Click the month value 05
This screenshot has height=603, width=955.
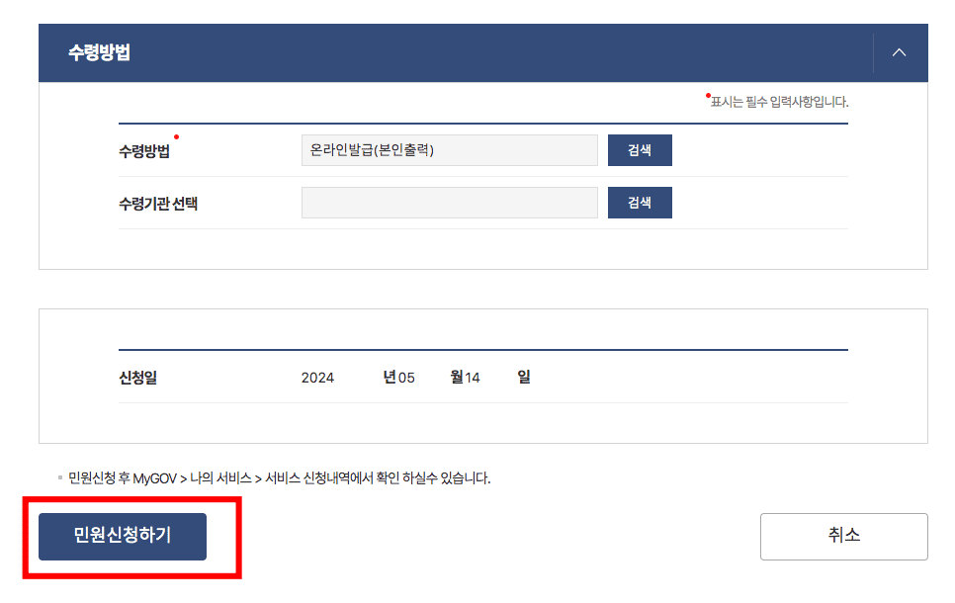point(406,378)
